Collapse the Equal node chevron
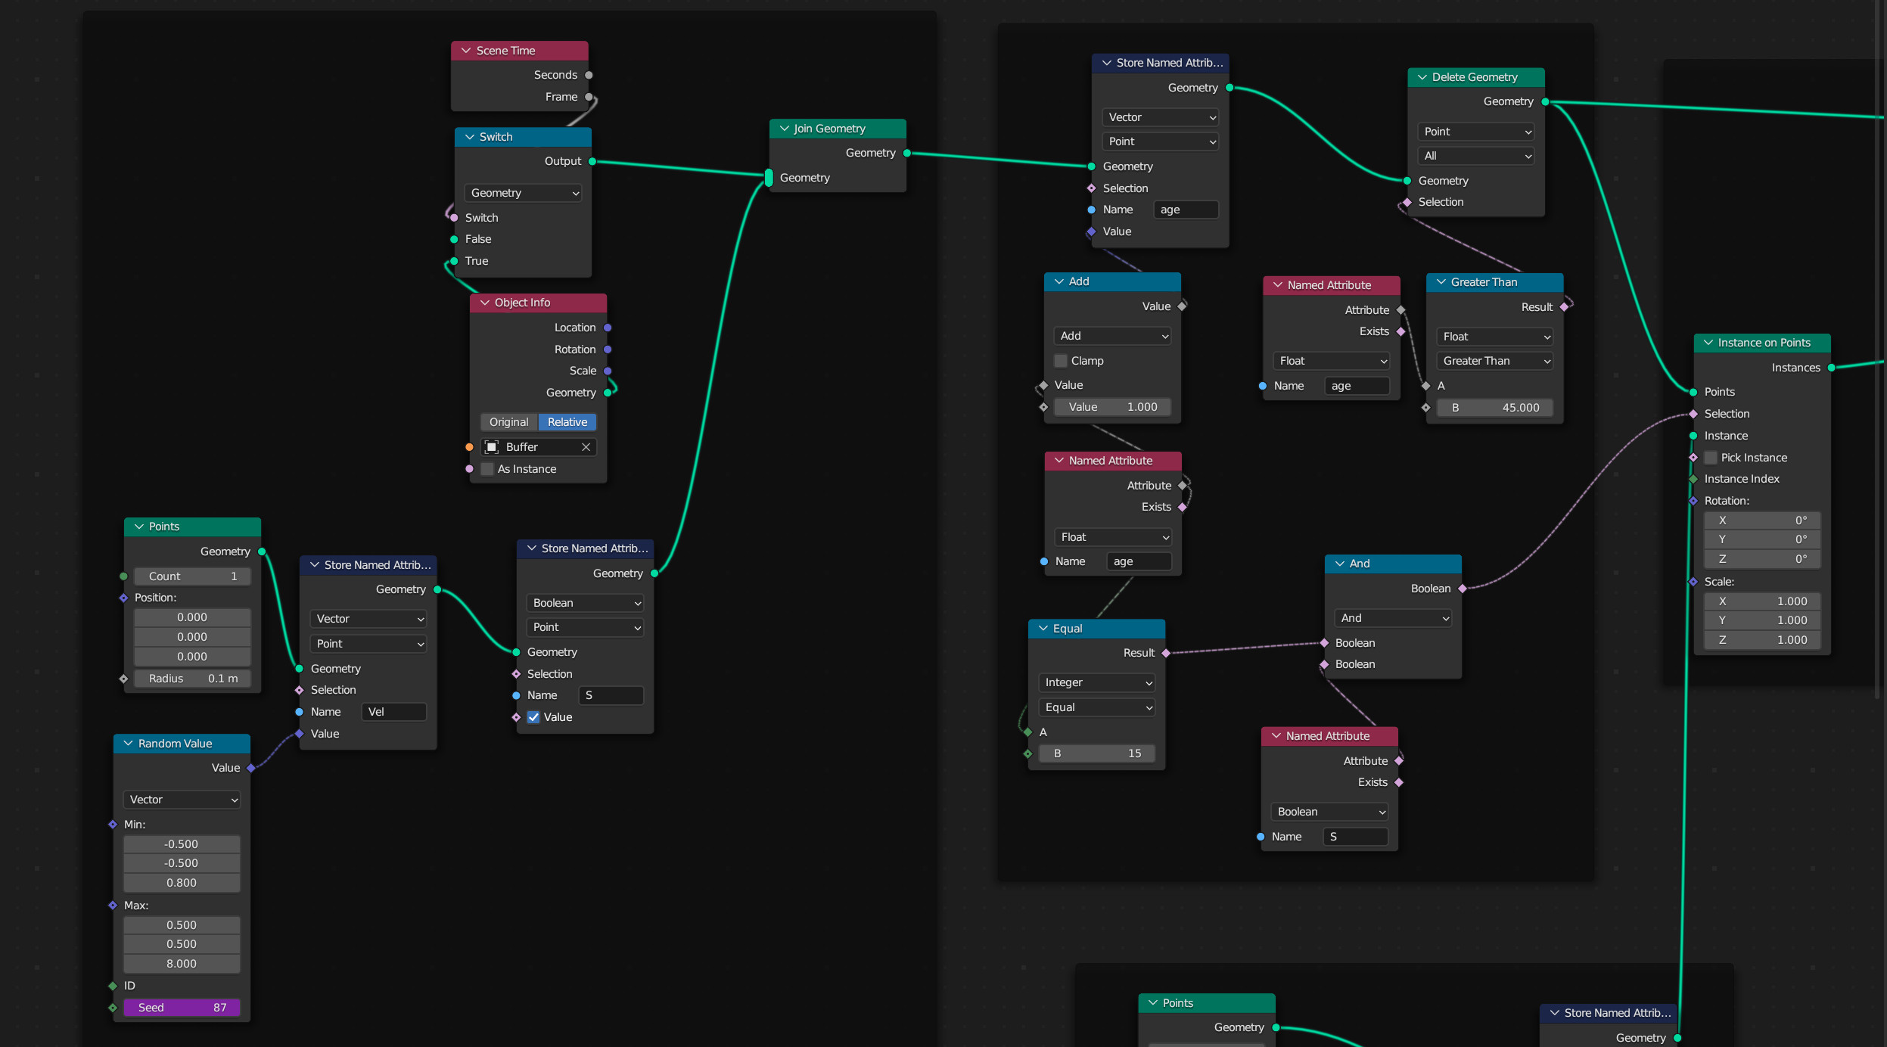The width and height of the screenshot is (1887, 1047). coord(1043,629)
